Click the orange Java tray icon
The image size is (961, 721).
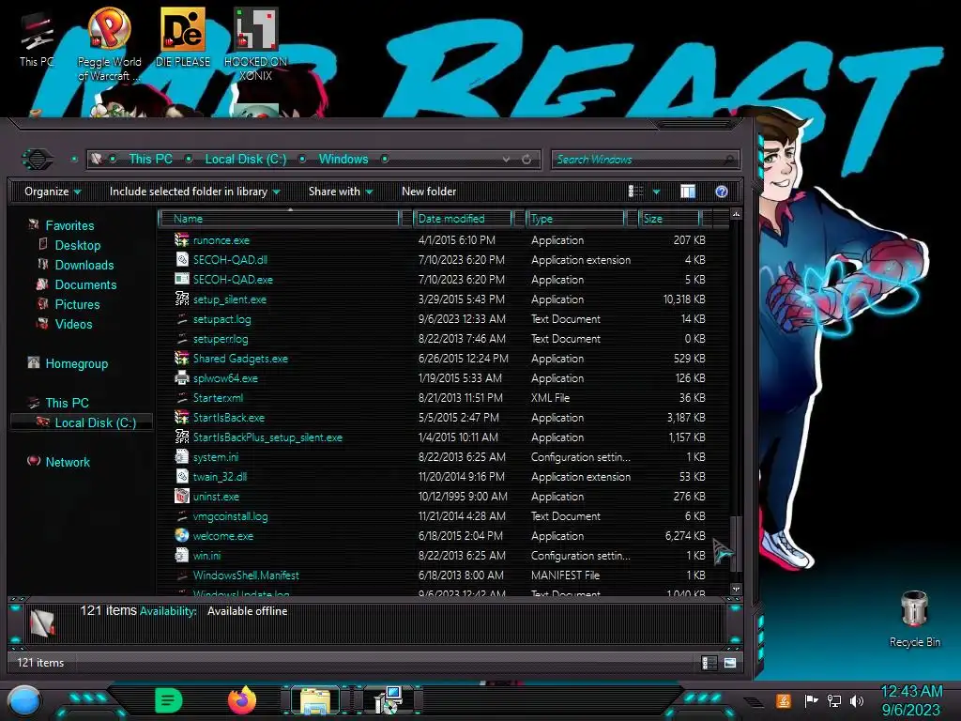pyautogui.click(x=784, y=700)
